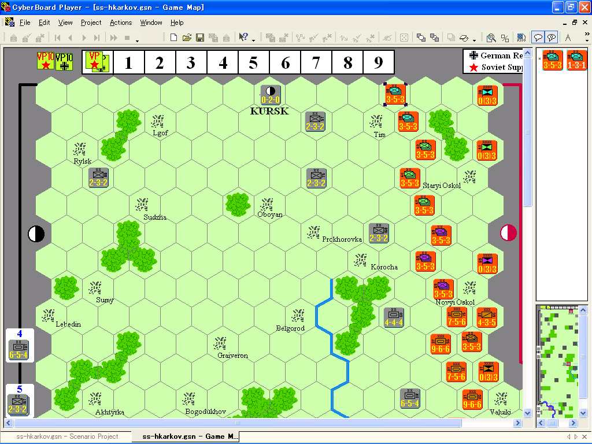Screen dimensions: 592x444
Task: Click the map scroll right arrow
Action: [517, 423]
